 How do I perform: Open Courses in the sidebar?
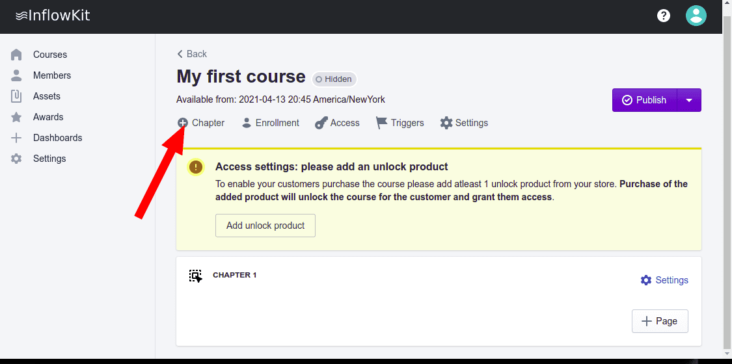[x=49, y=55]
